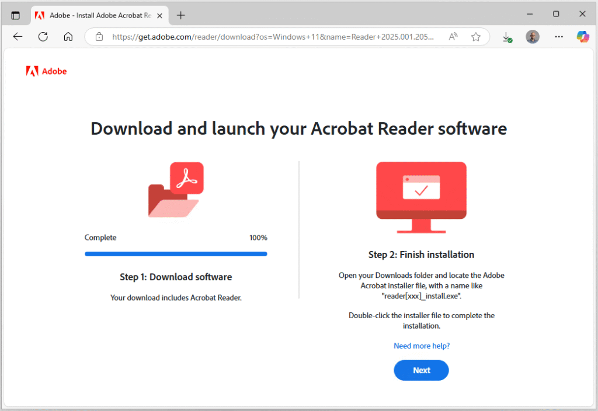The width and height of the screenshot is (598, 411).
Task: View site information via the lock icon
Action: pyautogui.click(x=99, y=37)
